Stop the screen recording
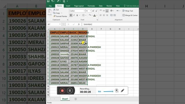 (62, 90)
